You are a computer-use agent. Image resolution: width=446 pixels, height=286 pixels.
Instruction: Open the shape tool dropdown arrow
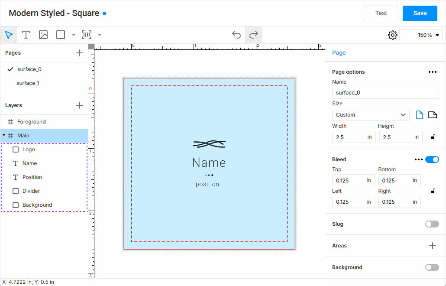[x=73, y=35]
